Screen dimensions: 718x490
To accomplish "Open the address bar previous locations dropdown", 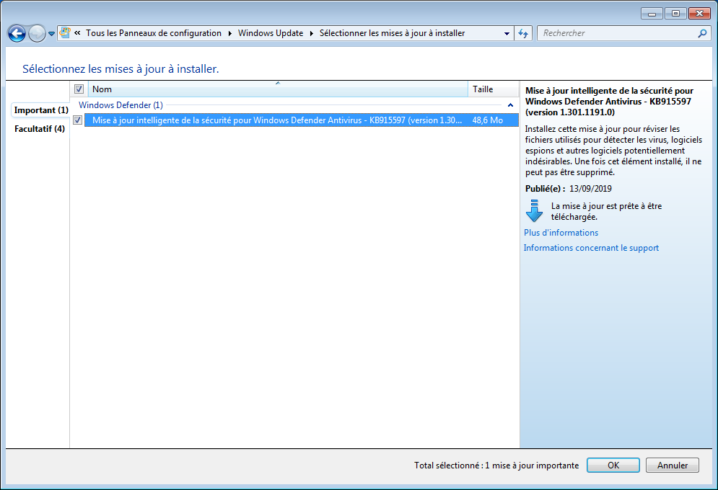I will coord(507,33).
